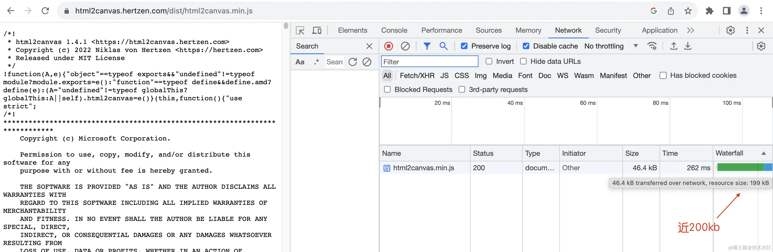This screenshot has width=773, height=252.
Task: Activate the inspect element picker
Action: 300,31
